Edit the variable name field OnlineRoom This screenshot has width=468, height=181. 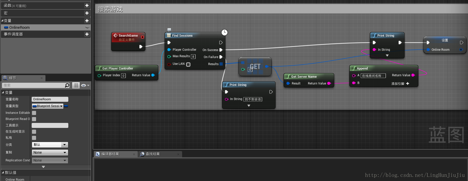pos(50,99)
